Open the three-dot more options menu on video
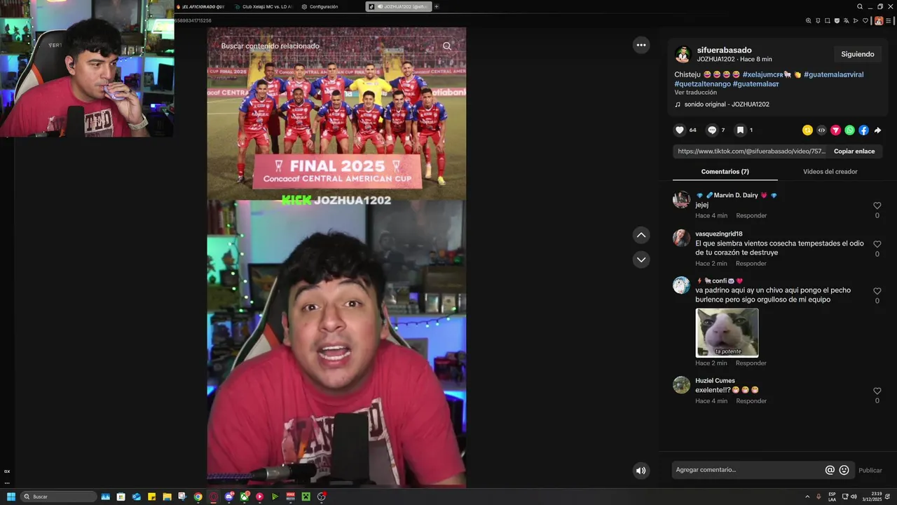This screenshot has width=897, height=505. 641,45
